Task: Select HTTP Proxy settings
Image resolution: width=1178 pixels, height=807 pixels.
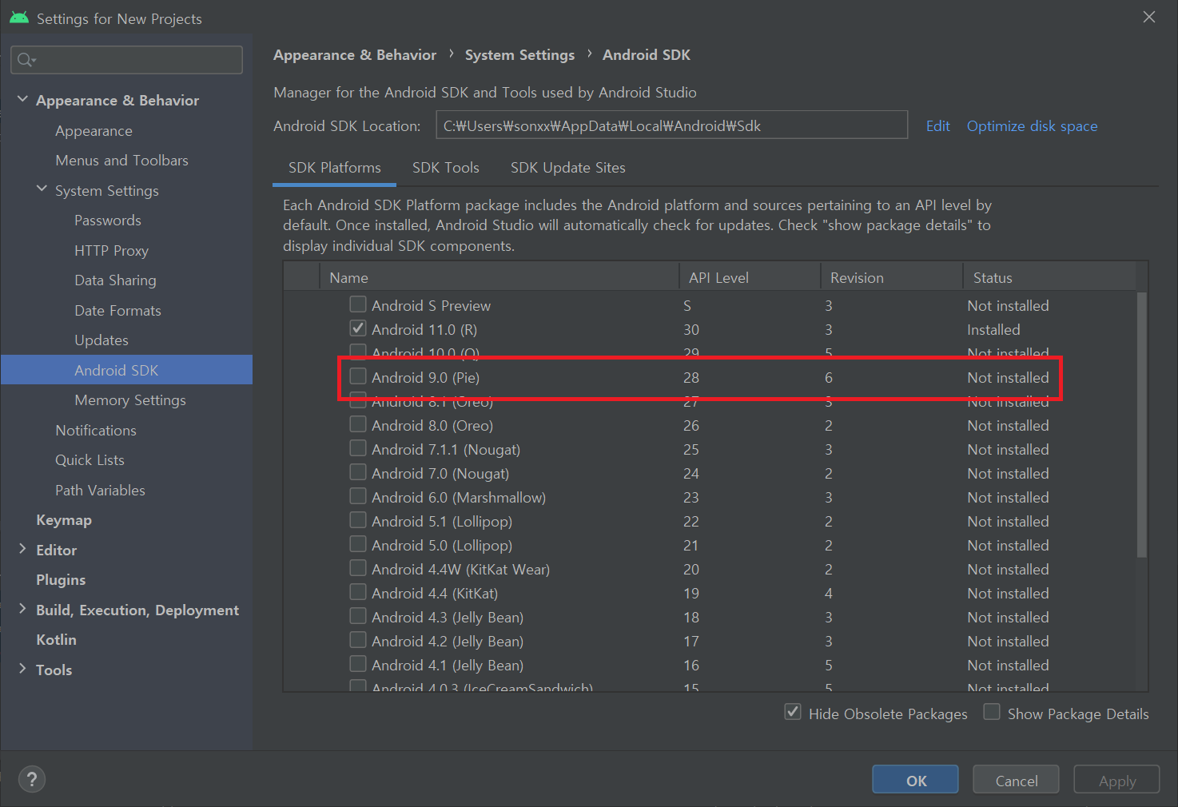Action: tap(111, 251)
